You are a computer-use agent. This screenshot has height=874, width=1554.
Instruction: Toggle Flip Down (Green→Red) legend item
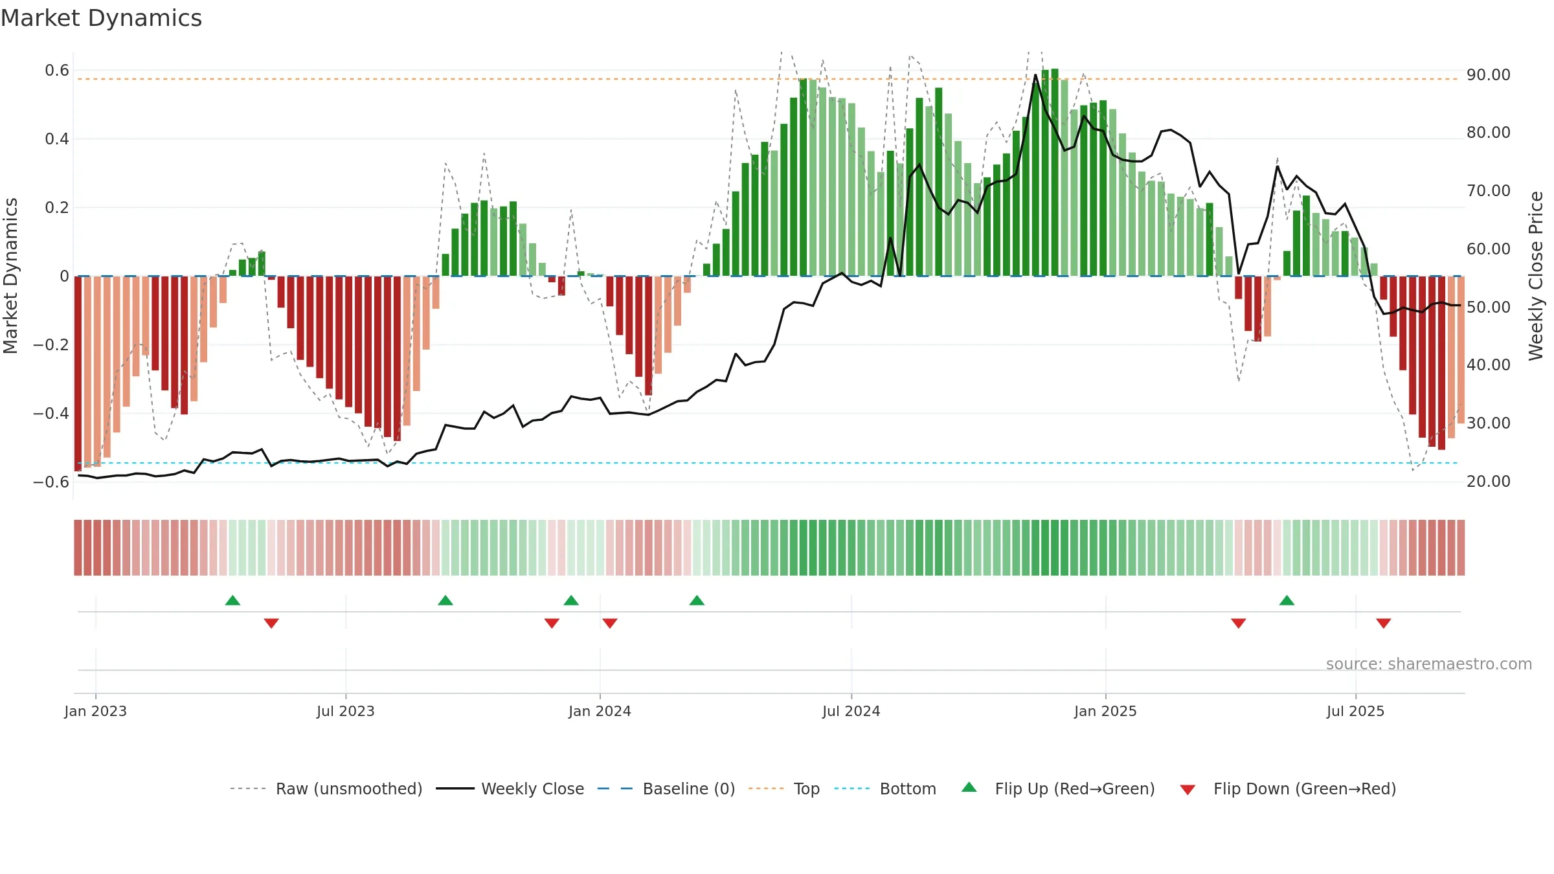[x=1288, y=789]
